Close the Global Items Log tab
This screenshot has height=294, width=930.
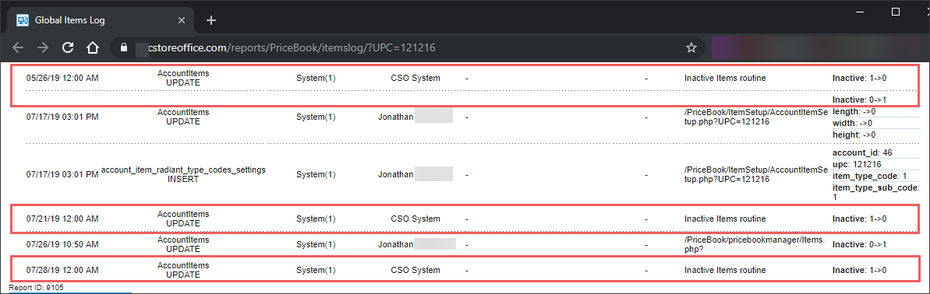click(182, 20)
